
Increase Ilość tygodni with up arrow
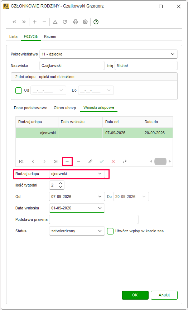pyautogui.click(x=61, y=184)
